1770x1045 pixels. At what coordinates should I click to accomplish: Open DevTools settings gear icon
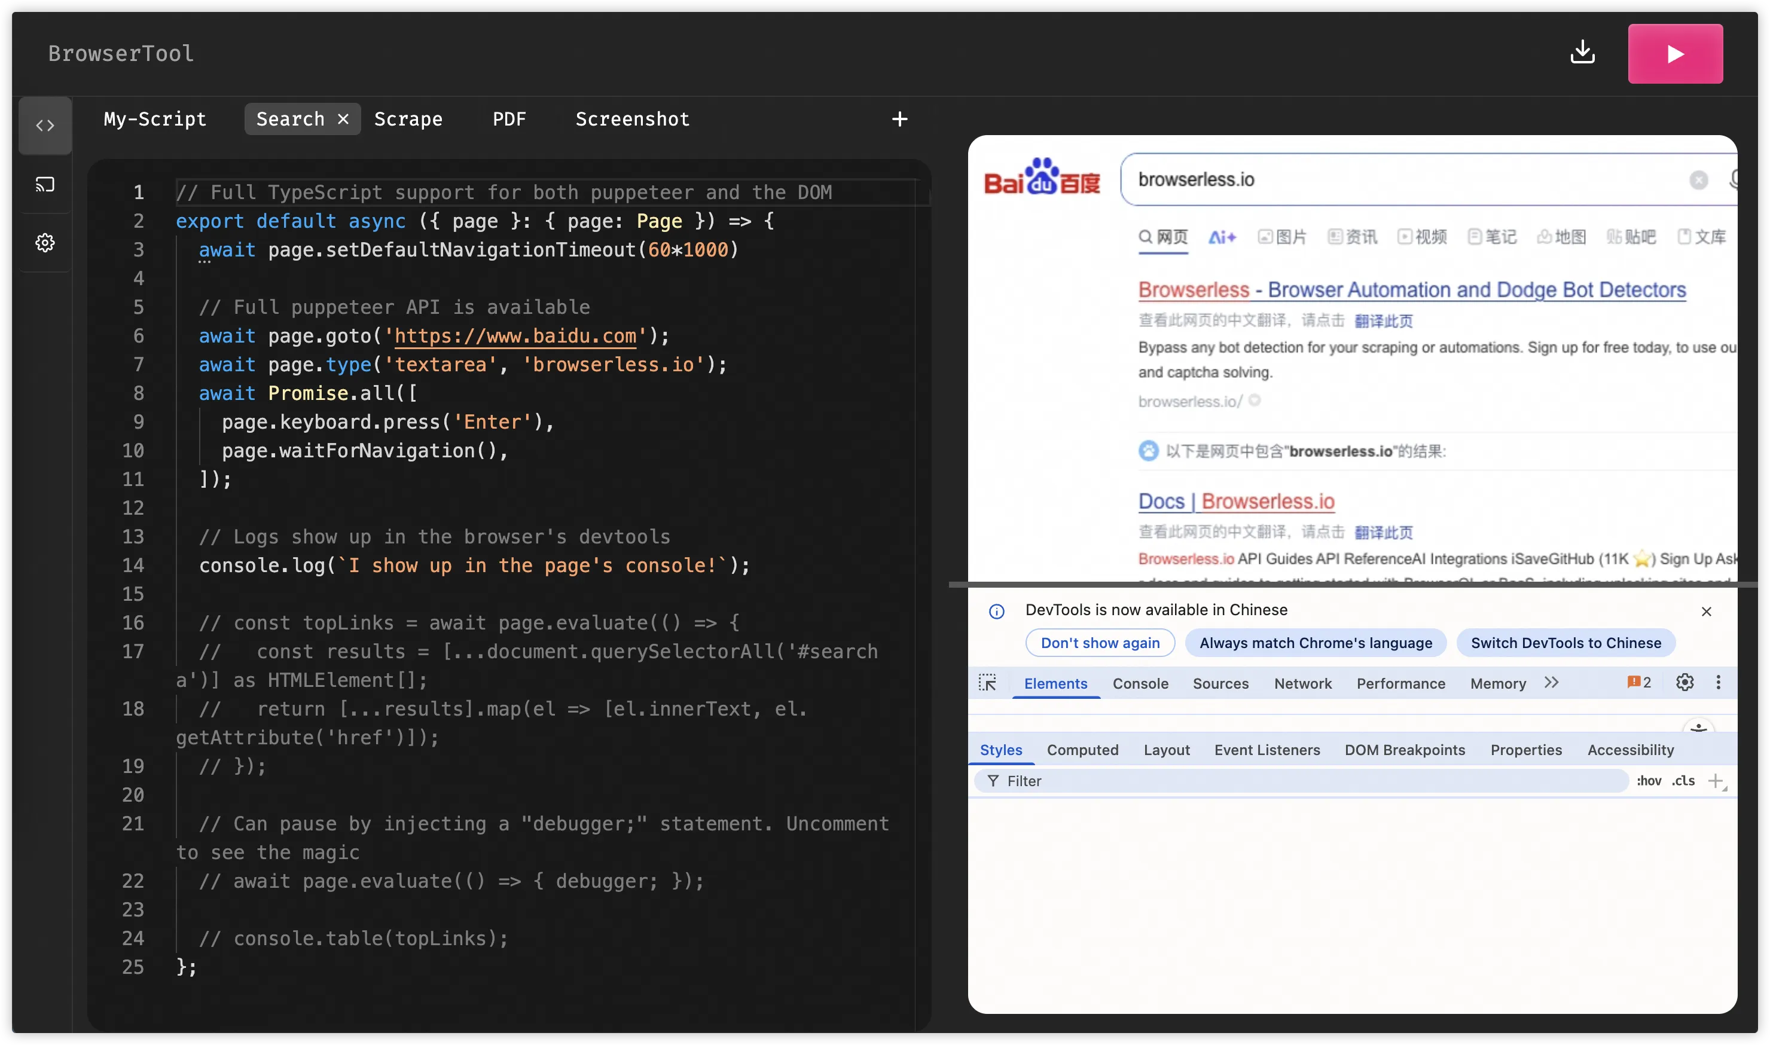[x=1684, y=682]
